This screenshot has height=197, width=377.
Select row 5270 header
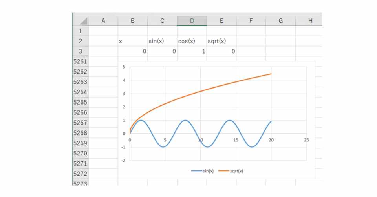pos(81,153)
